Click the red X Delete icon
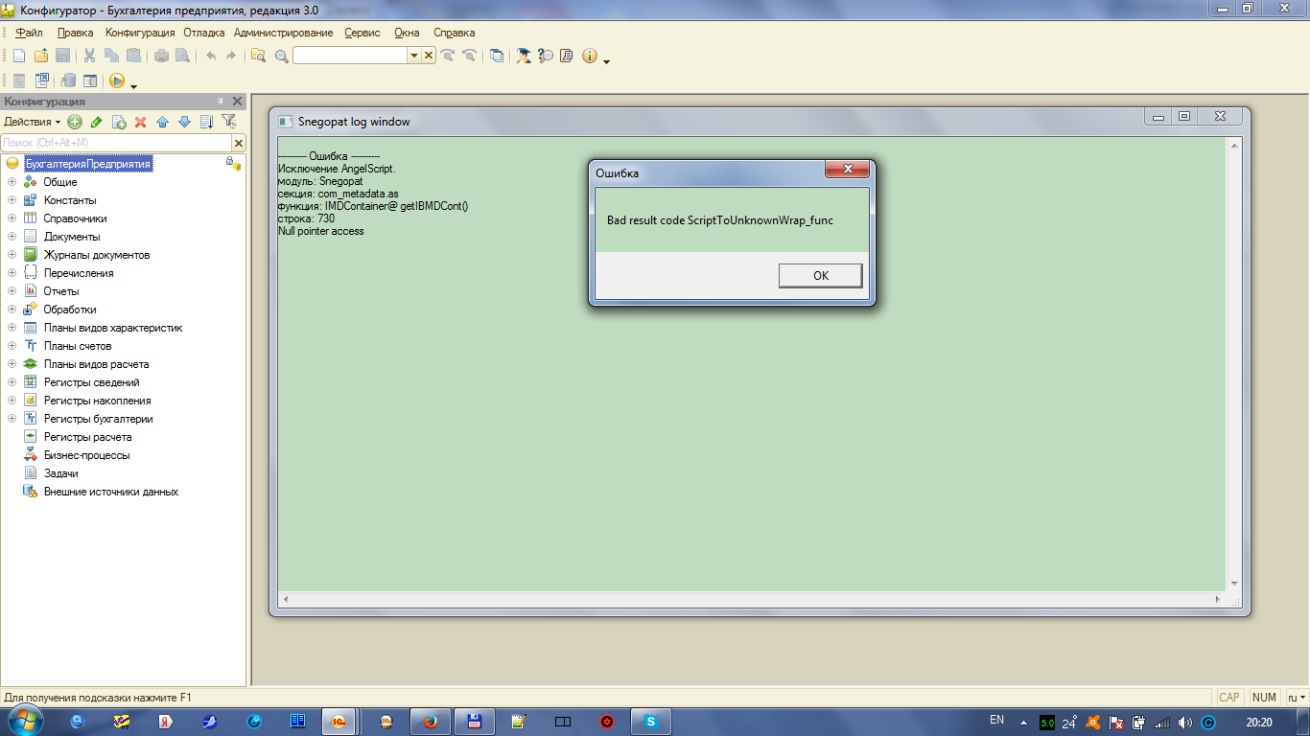Viewport: 1310px width, 736px height. pos(140,122)
